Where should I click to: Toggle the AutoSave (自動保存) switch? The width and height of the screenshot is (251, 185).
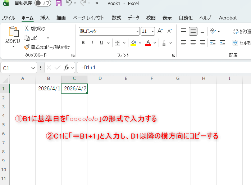(x=43, y=3)
